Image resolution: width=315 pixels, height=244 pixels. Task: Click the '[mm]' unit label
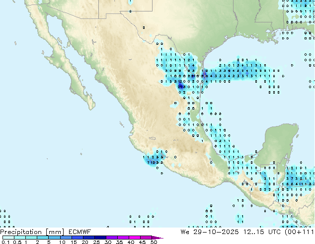pyautogui.click(x=55, y=232)
